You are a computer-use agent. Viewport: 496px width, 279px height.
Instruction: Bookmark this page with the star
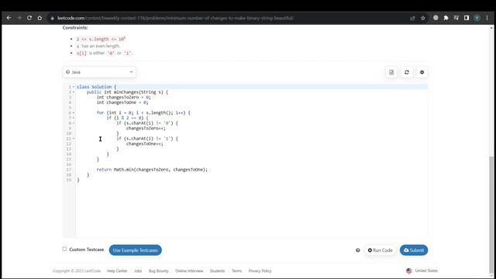point(423,18)
